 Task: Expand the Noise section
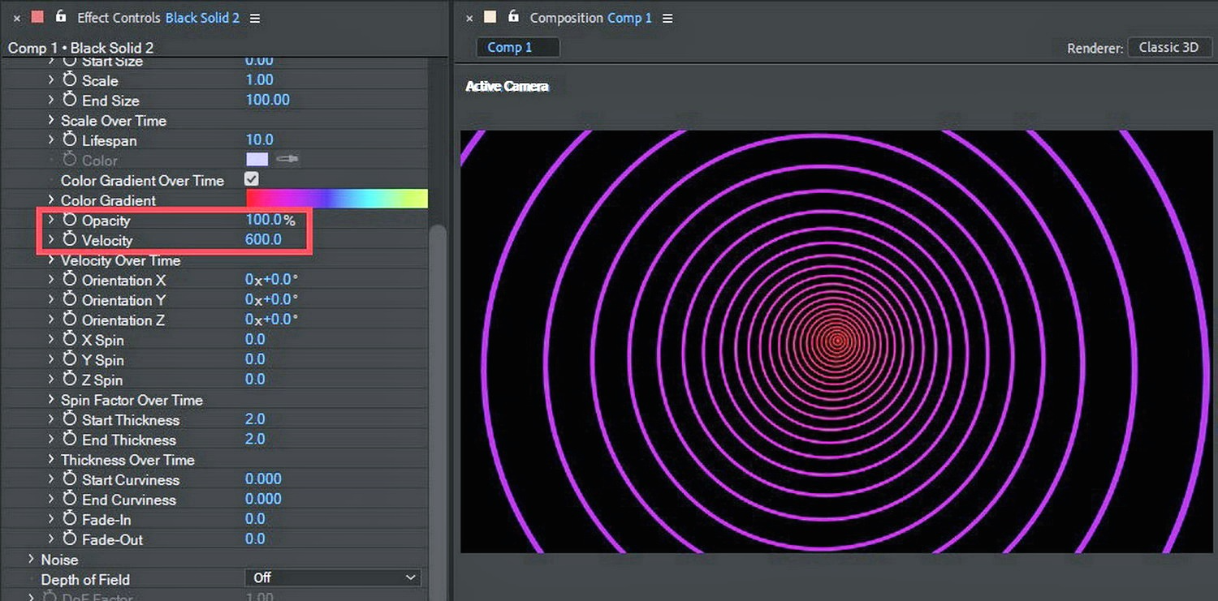tap(31, 559)
